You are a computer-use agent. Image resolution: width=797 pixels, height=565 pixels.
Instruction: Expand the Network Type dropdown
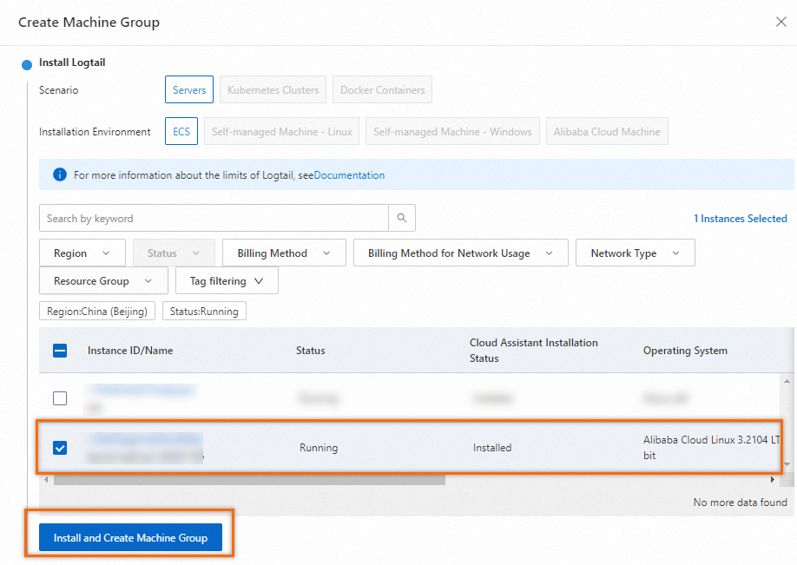click(635, 253)
